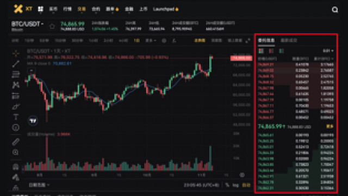This screenshot has width=348, height=196.
Task: Click the red current price label on axis
Action: coord(241,58)
